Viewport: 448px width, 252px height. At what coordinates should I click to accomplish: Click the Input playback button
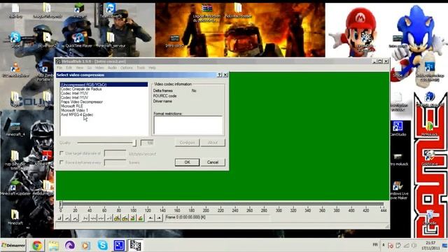pyautogui.click(x=67, y=218)
